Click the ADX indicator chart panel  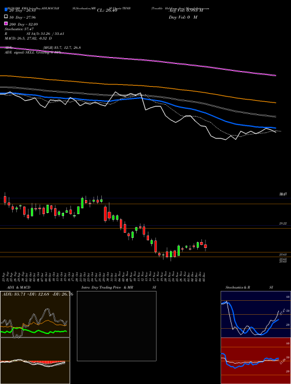pos(35,314)
